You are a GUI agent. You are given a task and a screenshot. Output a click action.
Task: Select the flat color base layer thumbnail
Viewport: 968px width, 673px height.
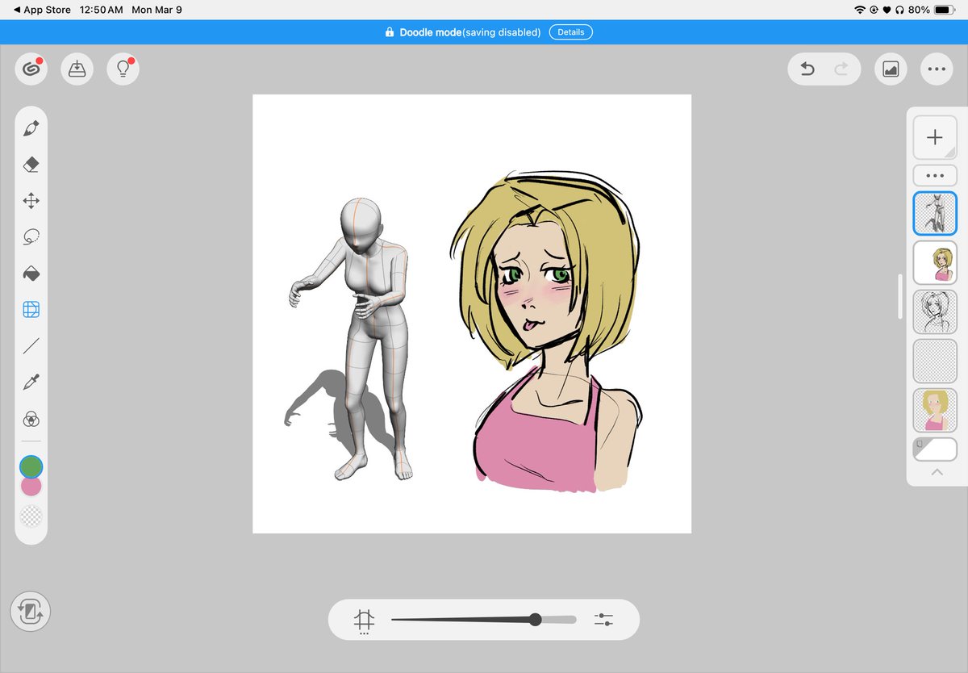(935, 410)
